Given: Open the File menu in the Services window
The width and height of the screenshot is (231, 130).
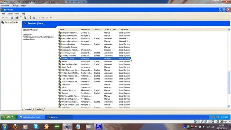Looking at the screenshot, I should [x=3, y=14].
